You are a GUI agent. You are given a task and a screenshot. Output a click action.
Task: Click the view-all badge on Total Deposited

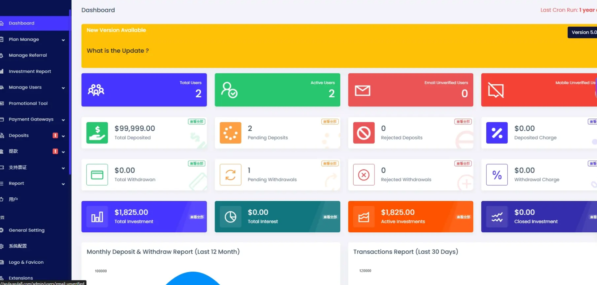[x=196, y=122]
